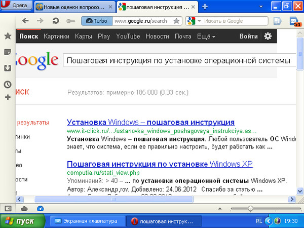Open a new tab with plus button
The height and width of the screenshot is (228, 304).
(x=205, y=7)
